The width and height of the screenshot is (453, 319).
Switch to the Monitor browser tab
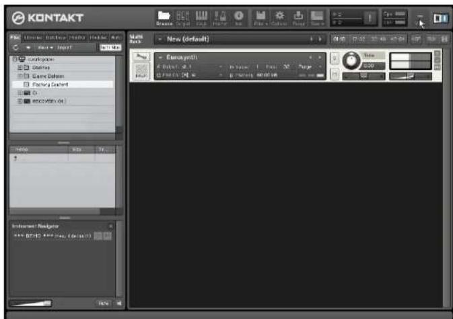77,38
